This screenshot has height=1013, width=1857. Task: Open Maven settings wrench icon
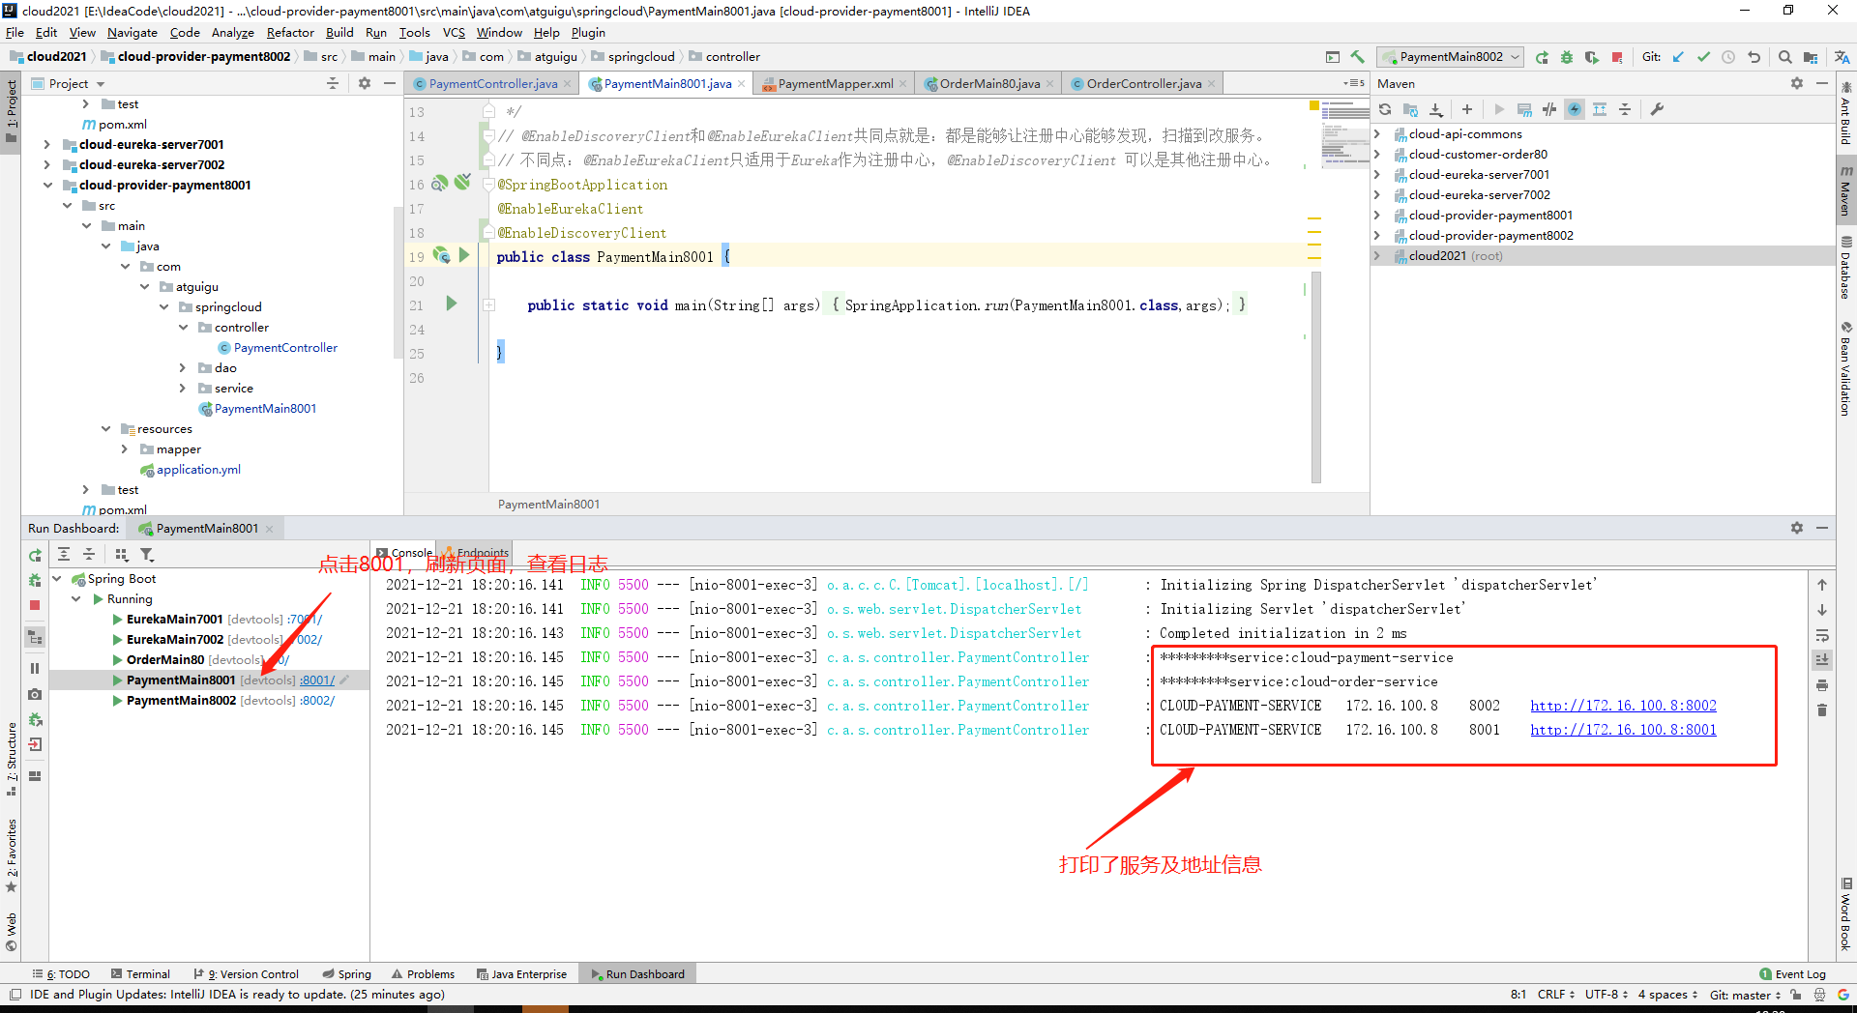pos(1657,109)
